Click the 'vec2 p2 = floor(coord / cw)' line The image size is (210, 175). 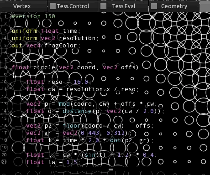tap(90, 126)
